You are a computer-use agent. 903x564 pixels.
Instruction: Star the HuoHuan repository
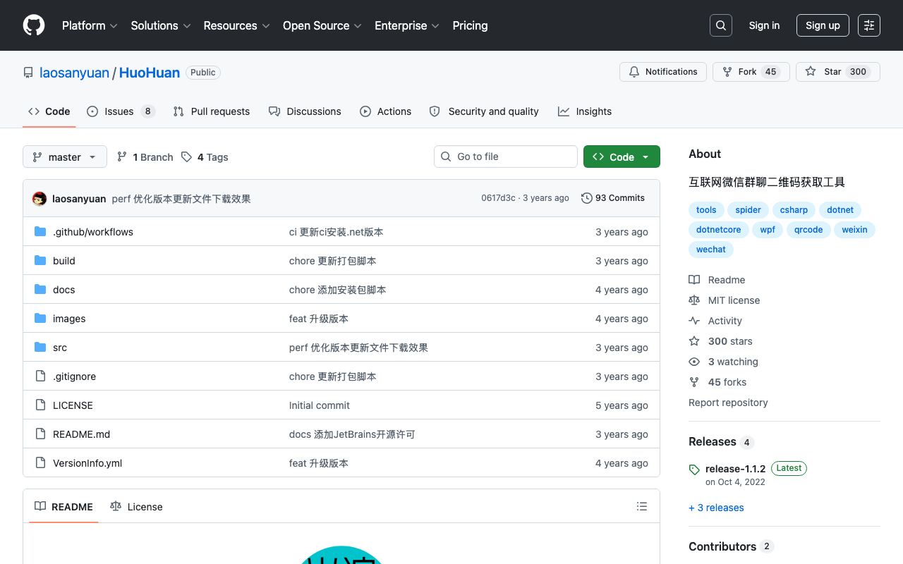838,72
